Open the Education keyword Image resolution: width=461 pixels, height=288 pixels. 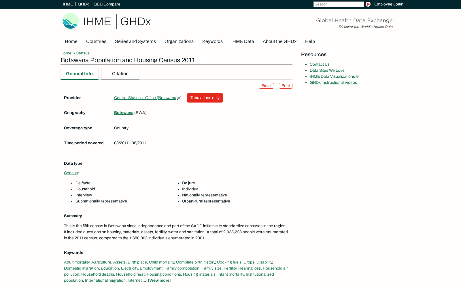pos(110,268)
